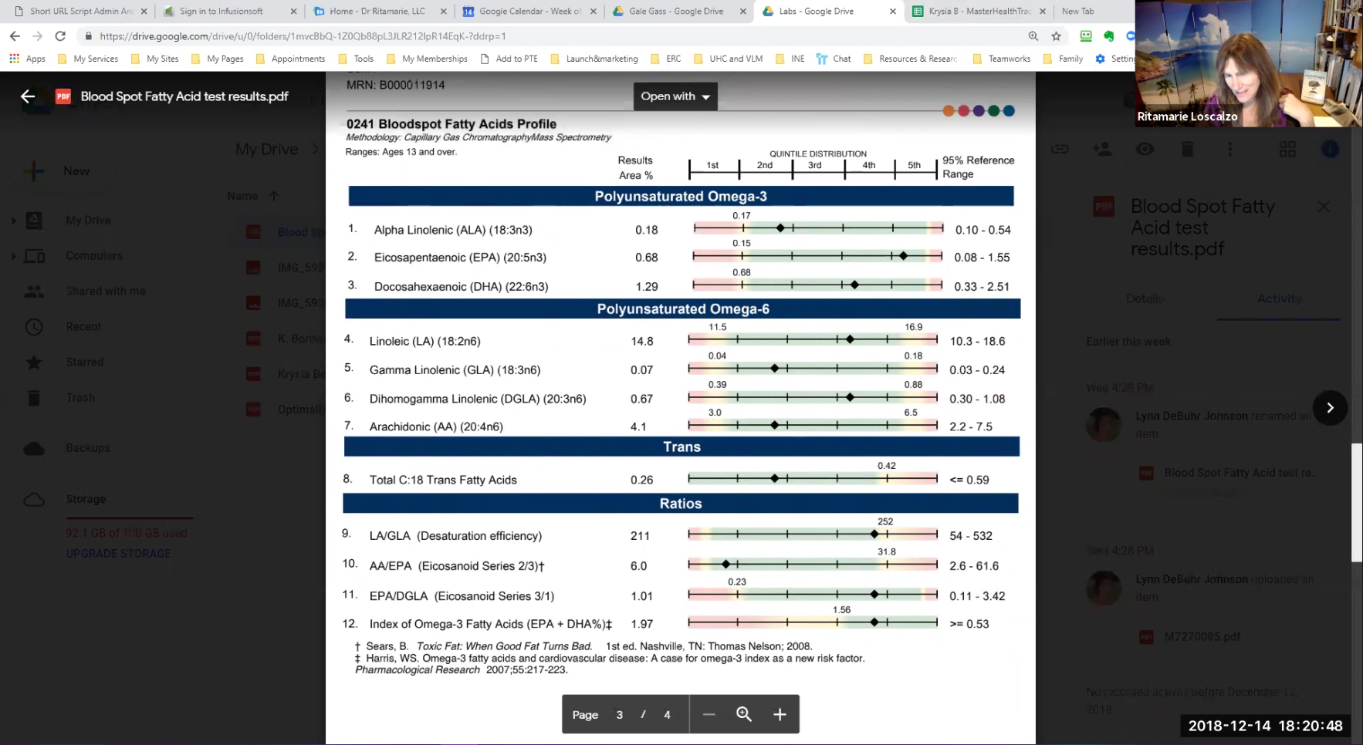The height and width of the screenshot is (745, 1363).
Task: Switch to the New Tab browser tab
Action: click(1077, 12)
